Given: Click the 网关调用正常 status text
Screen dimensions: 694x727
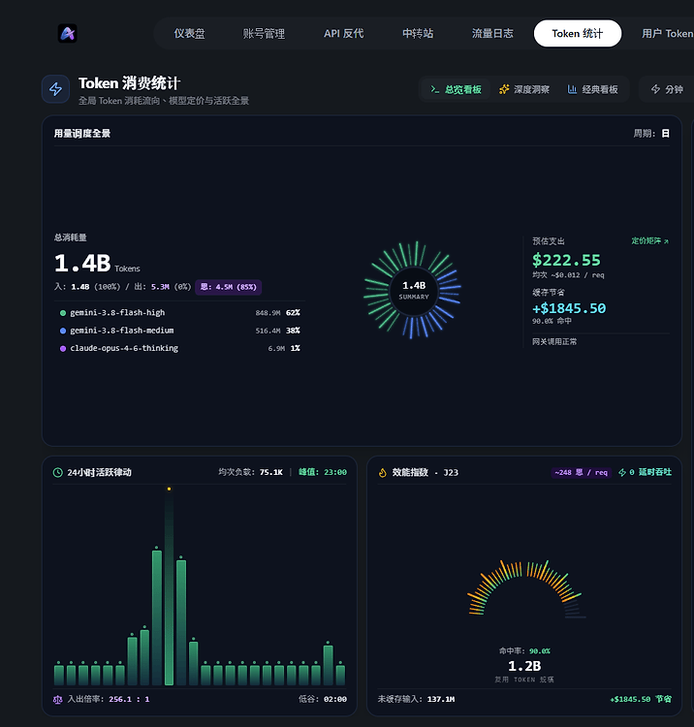Looking at the screenshot, I should point(554,342).
